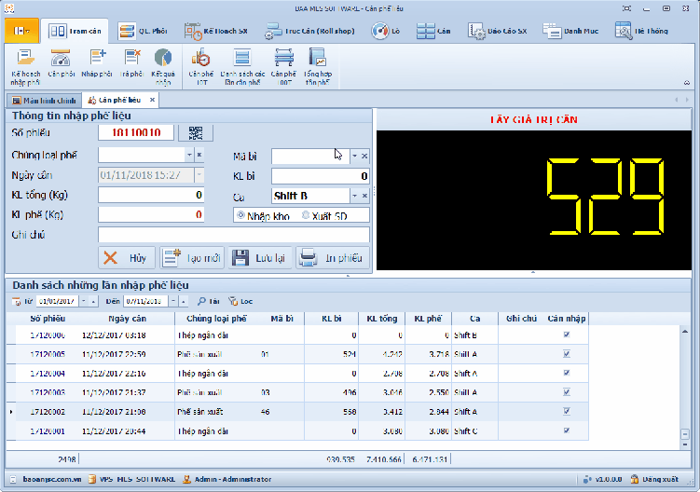The height and width of the screenshot is (492, 700).
Task: Click the Tạo mới button
Action: [192, 257]
